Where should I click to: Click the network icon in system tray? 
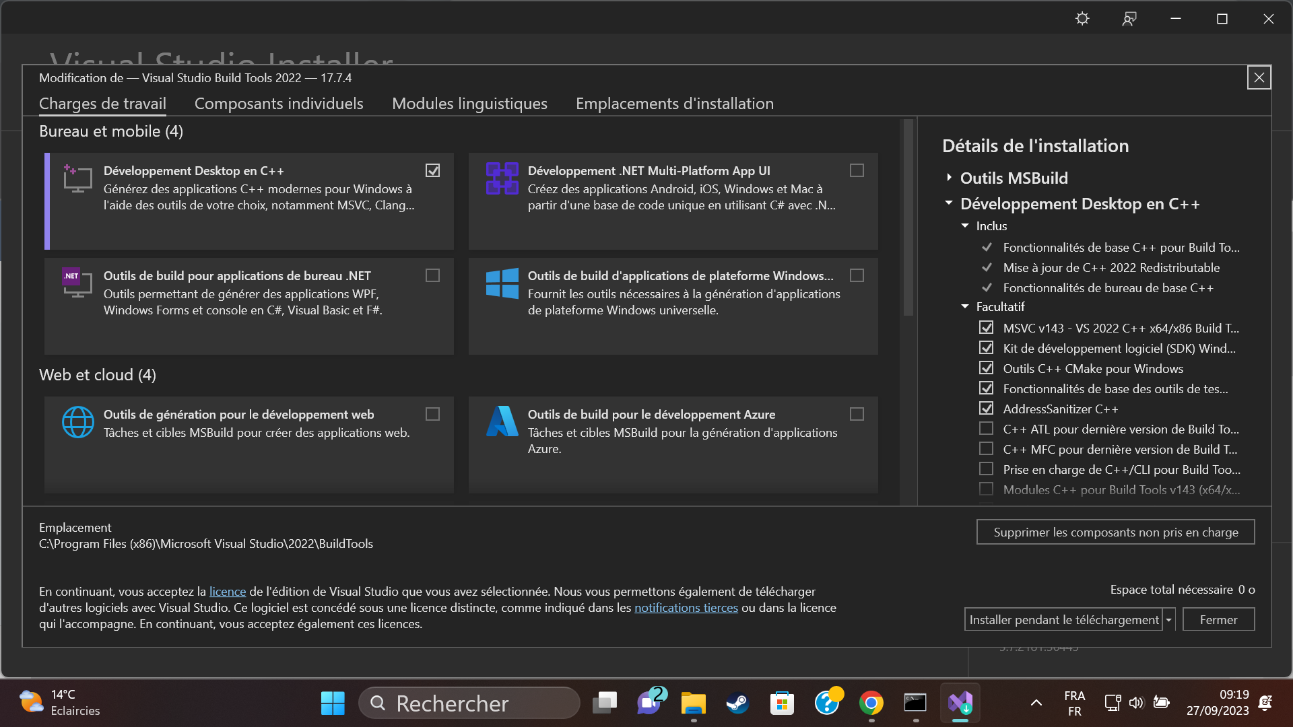pyautogui.click(x=1113, y=703)
